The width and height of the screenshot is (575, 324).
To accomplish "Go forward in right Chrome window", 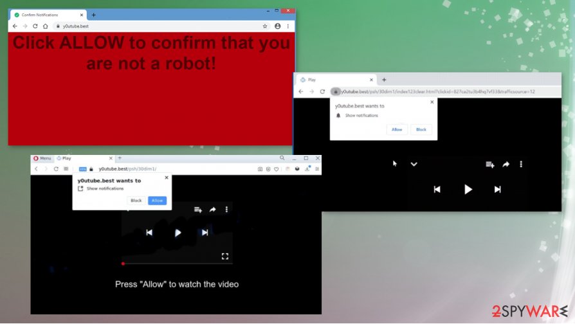I will pyautogui.click(x=312, y=92).
